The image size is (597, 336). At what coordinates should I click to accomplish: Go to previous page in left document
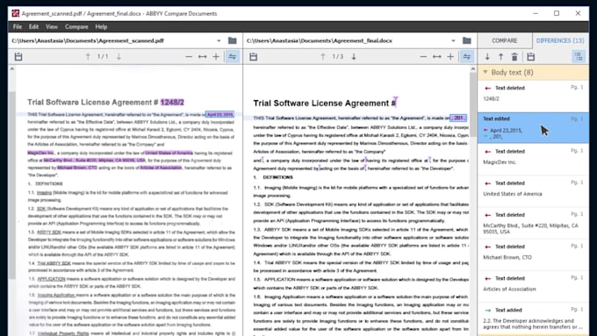(88, 57)
